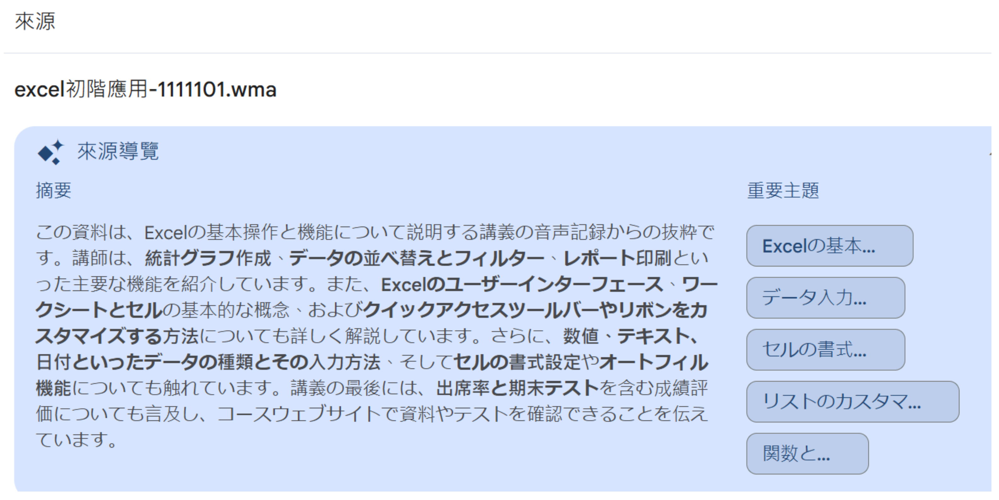The height and width of the screenshot is (500, 999).
Task: Select the データ入力... topic chip
Action: [x=826, y=298]
